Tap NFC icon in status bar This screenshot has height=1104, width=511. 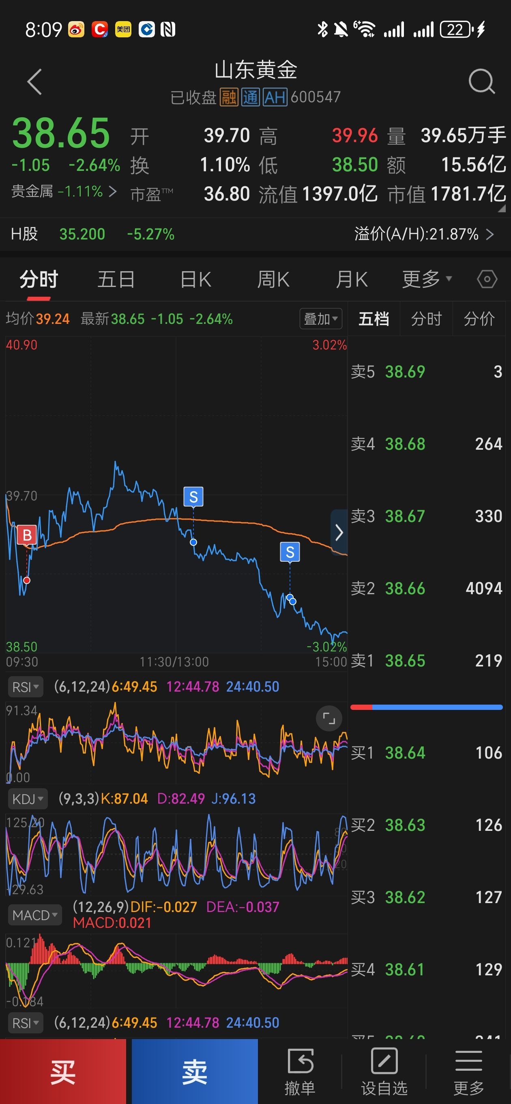coord(168,30)
